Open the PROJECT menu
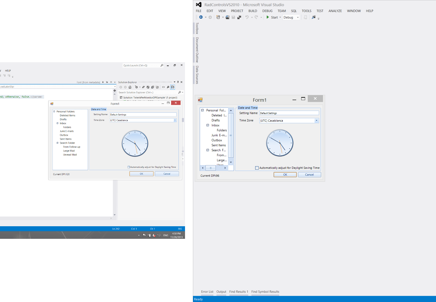Screen dimensions: 436x302 coord(237,11)
